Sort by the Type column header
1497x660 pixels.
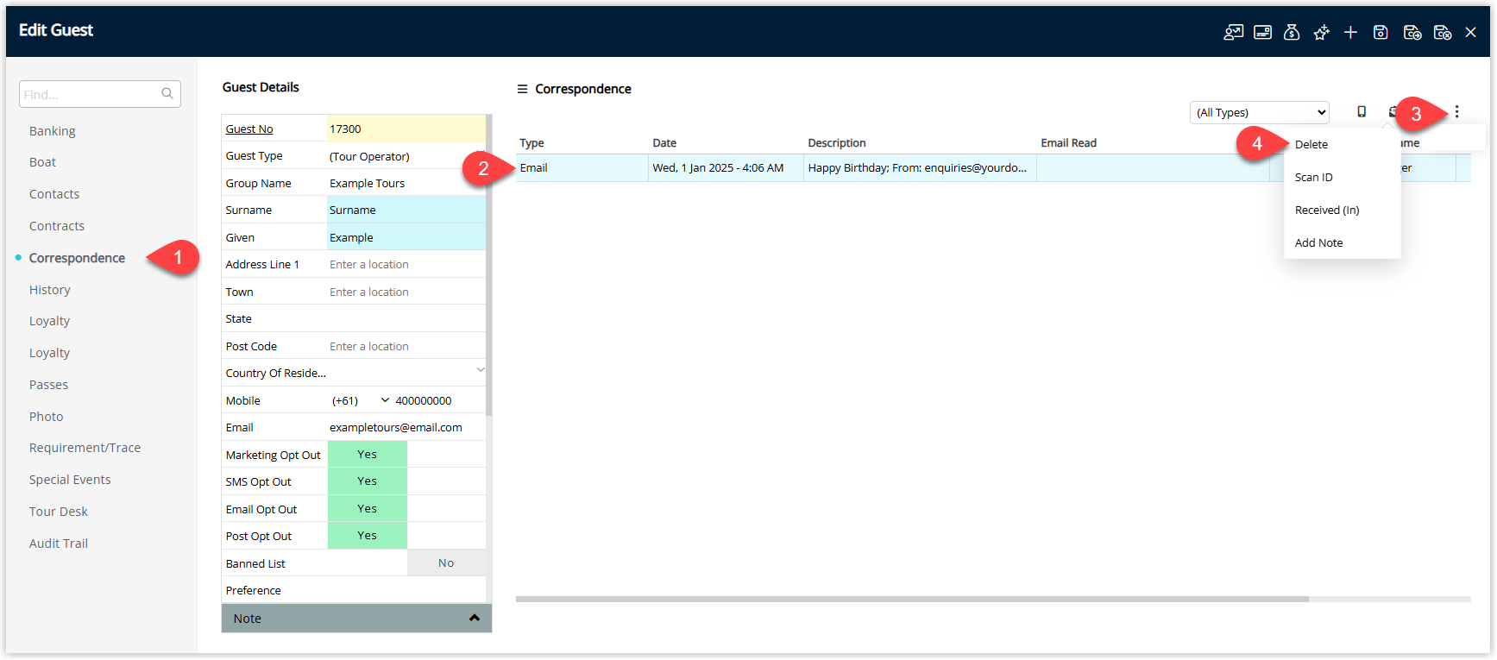531,143
